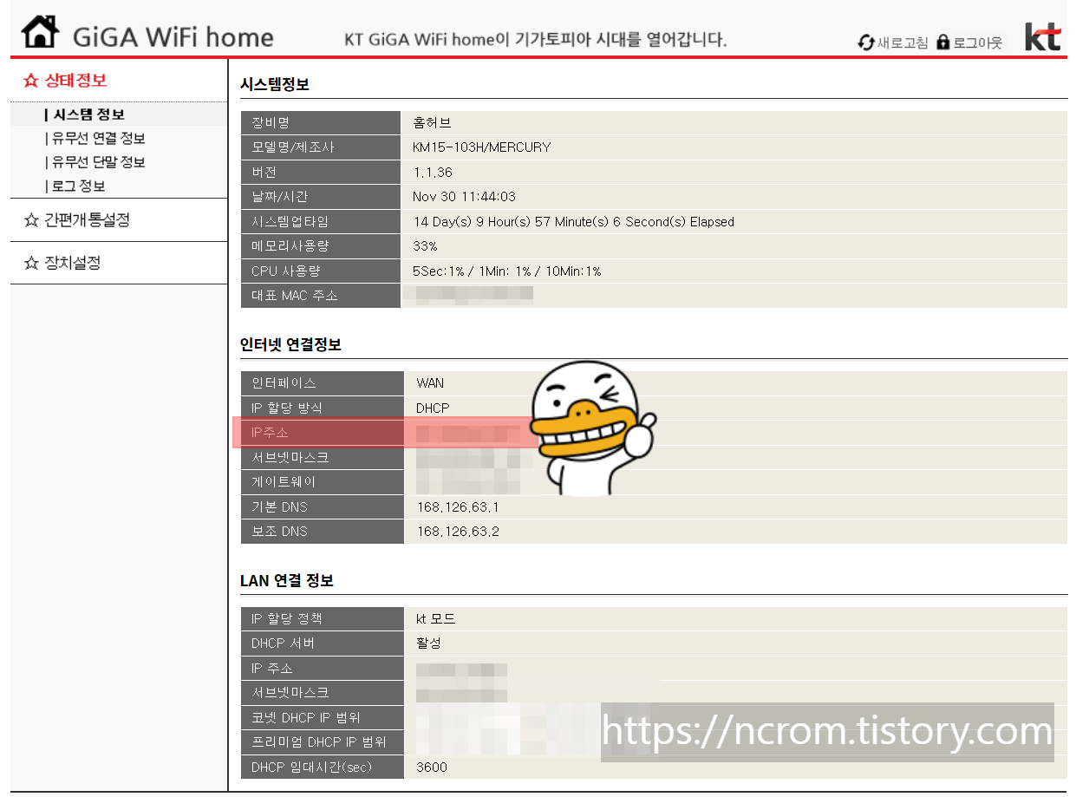Click the IP 할당 방식 value DHCP
The image size is (1089, 797).
click(433, 408)
